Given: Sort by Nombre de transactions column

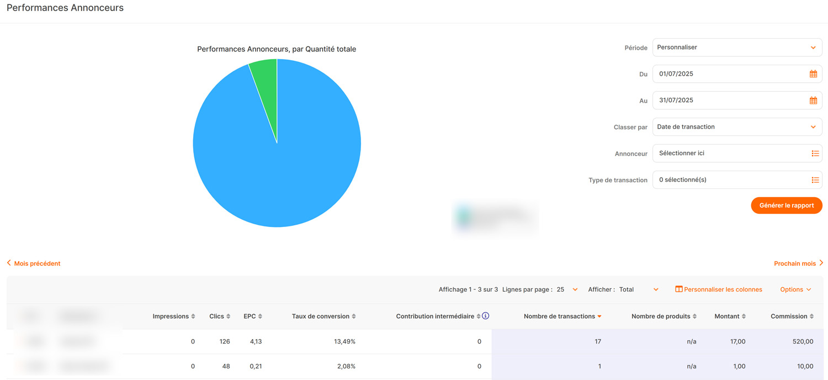Looking at the screenshot, I should (x=599, y=316).
